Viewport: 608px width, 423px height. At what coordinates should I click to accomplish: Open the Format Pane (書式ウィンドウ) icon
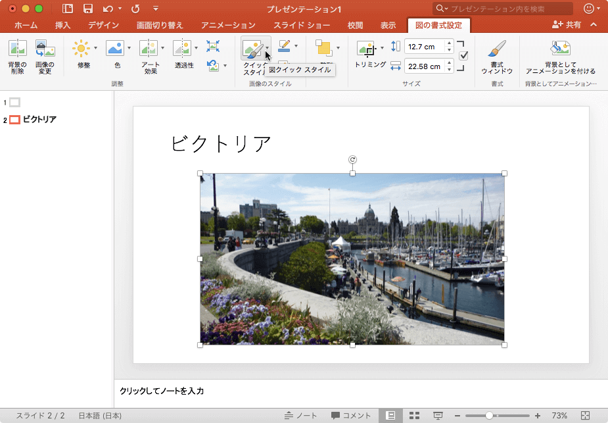pyautogui.click(x=497, y=50)
